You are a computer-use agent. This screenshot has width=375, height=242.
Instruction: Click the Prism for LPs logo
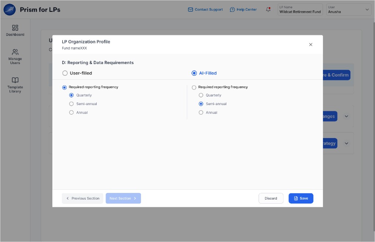[10, 10]
